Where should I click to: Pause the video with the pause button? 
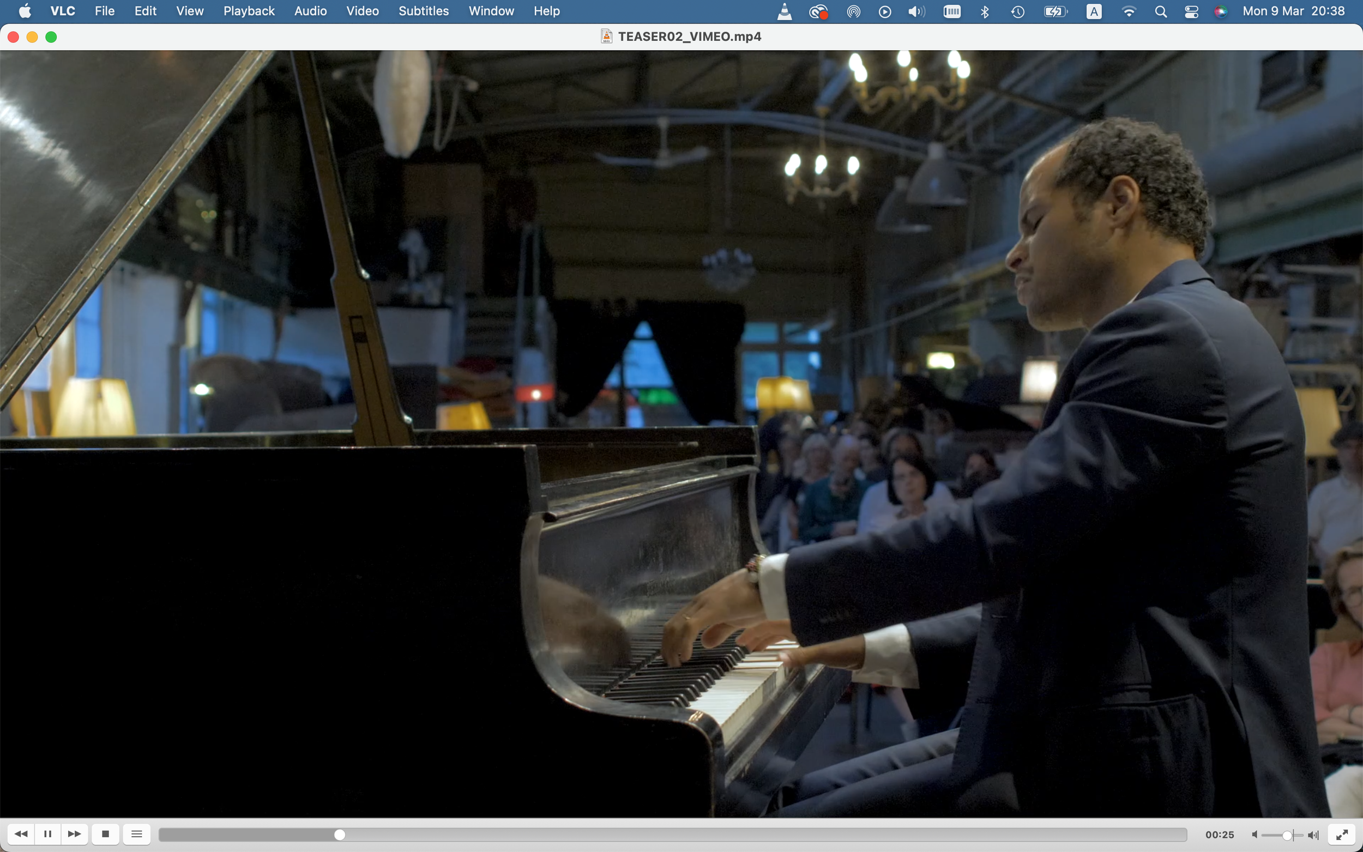point(47,834)
